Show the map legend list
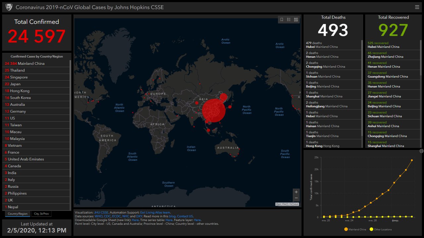The width and height of the screenshot is (424, 238). [289, 20]
